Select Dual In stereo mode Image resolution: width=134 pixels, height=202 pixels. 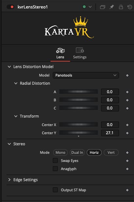(77, 152)
